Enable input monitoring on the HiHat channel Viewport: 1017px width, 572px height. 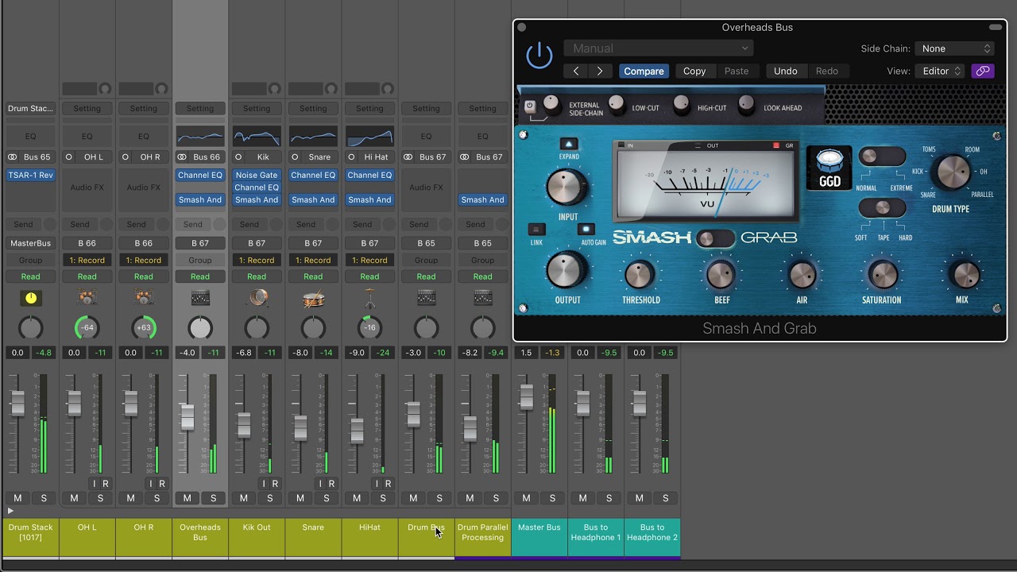(x=377, y=484)
